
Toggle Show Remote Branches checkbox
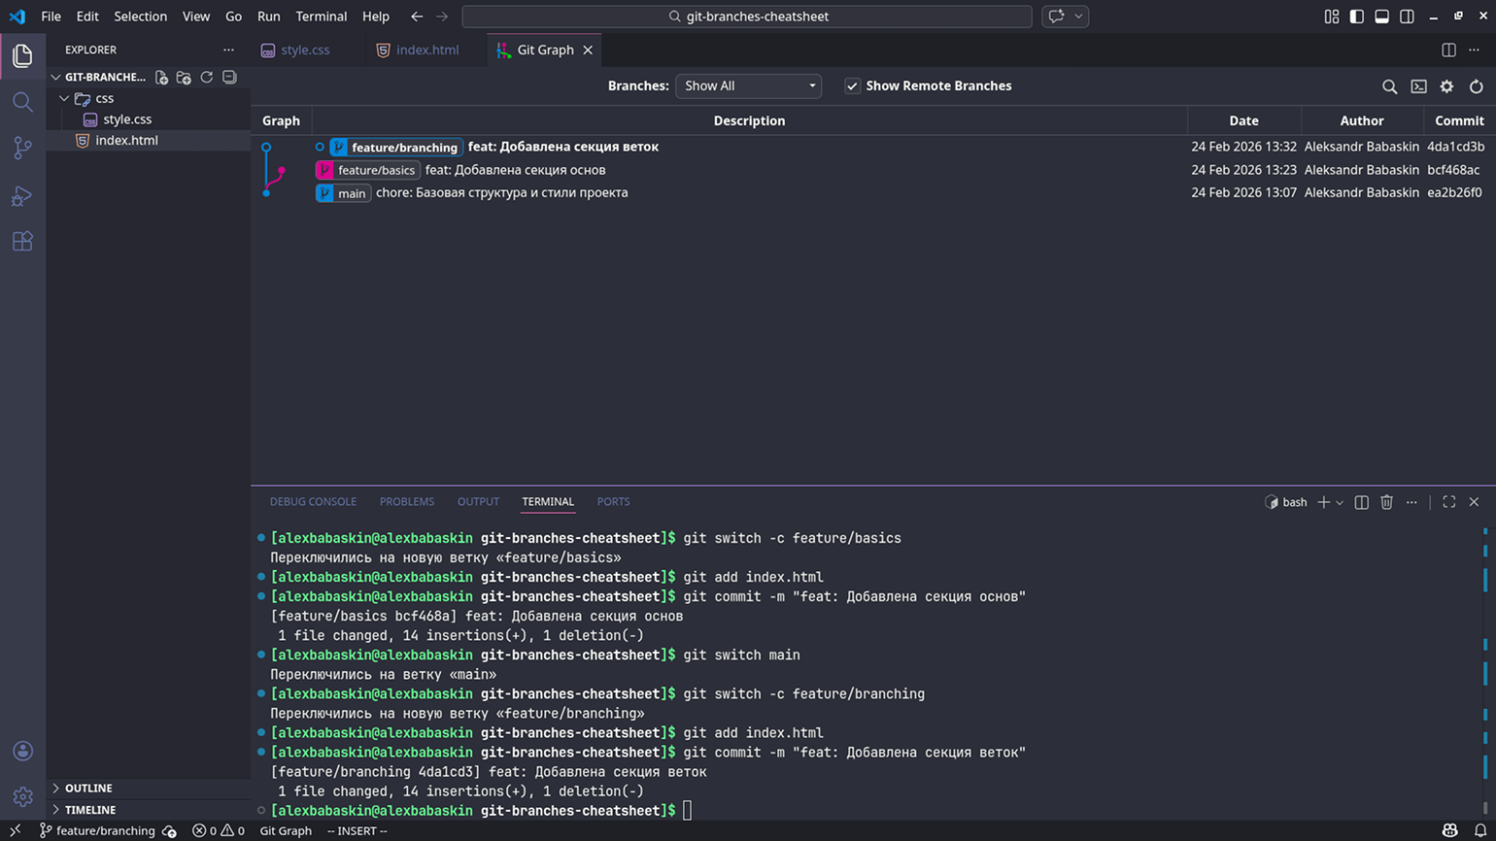[x=852, y=86]
